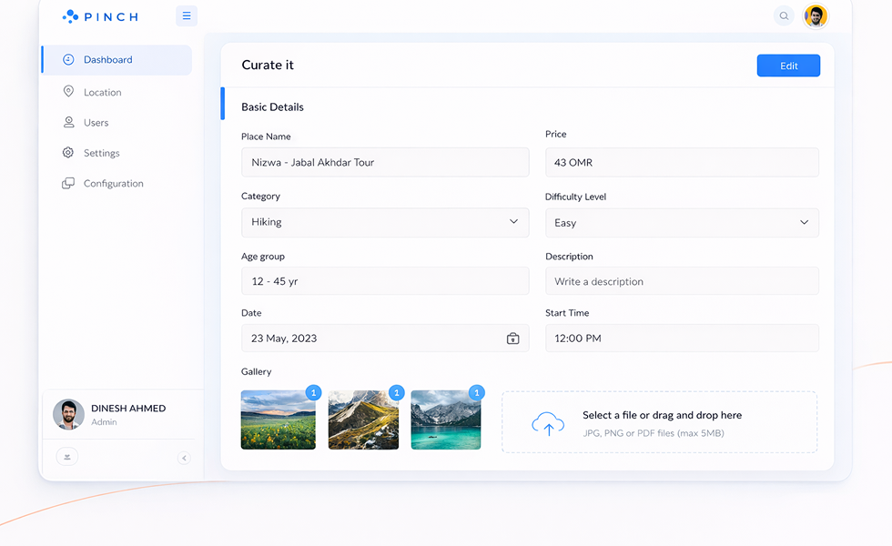Click the Description input field

coord(681,281)
